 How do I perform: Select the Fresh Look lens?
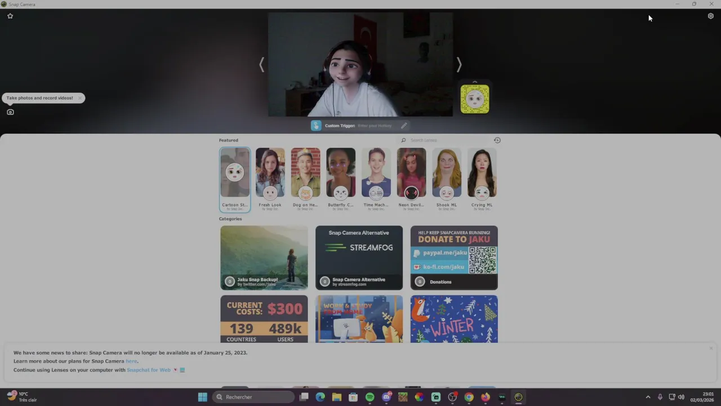(x=270, y=179)
